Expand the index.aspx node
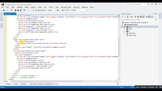Screen dimensions: 162x91 tap(124, 33)
